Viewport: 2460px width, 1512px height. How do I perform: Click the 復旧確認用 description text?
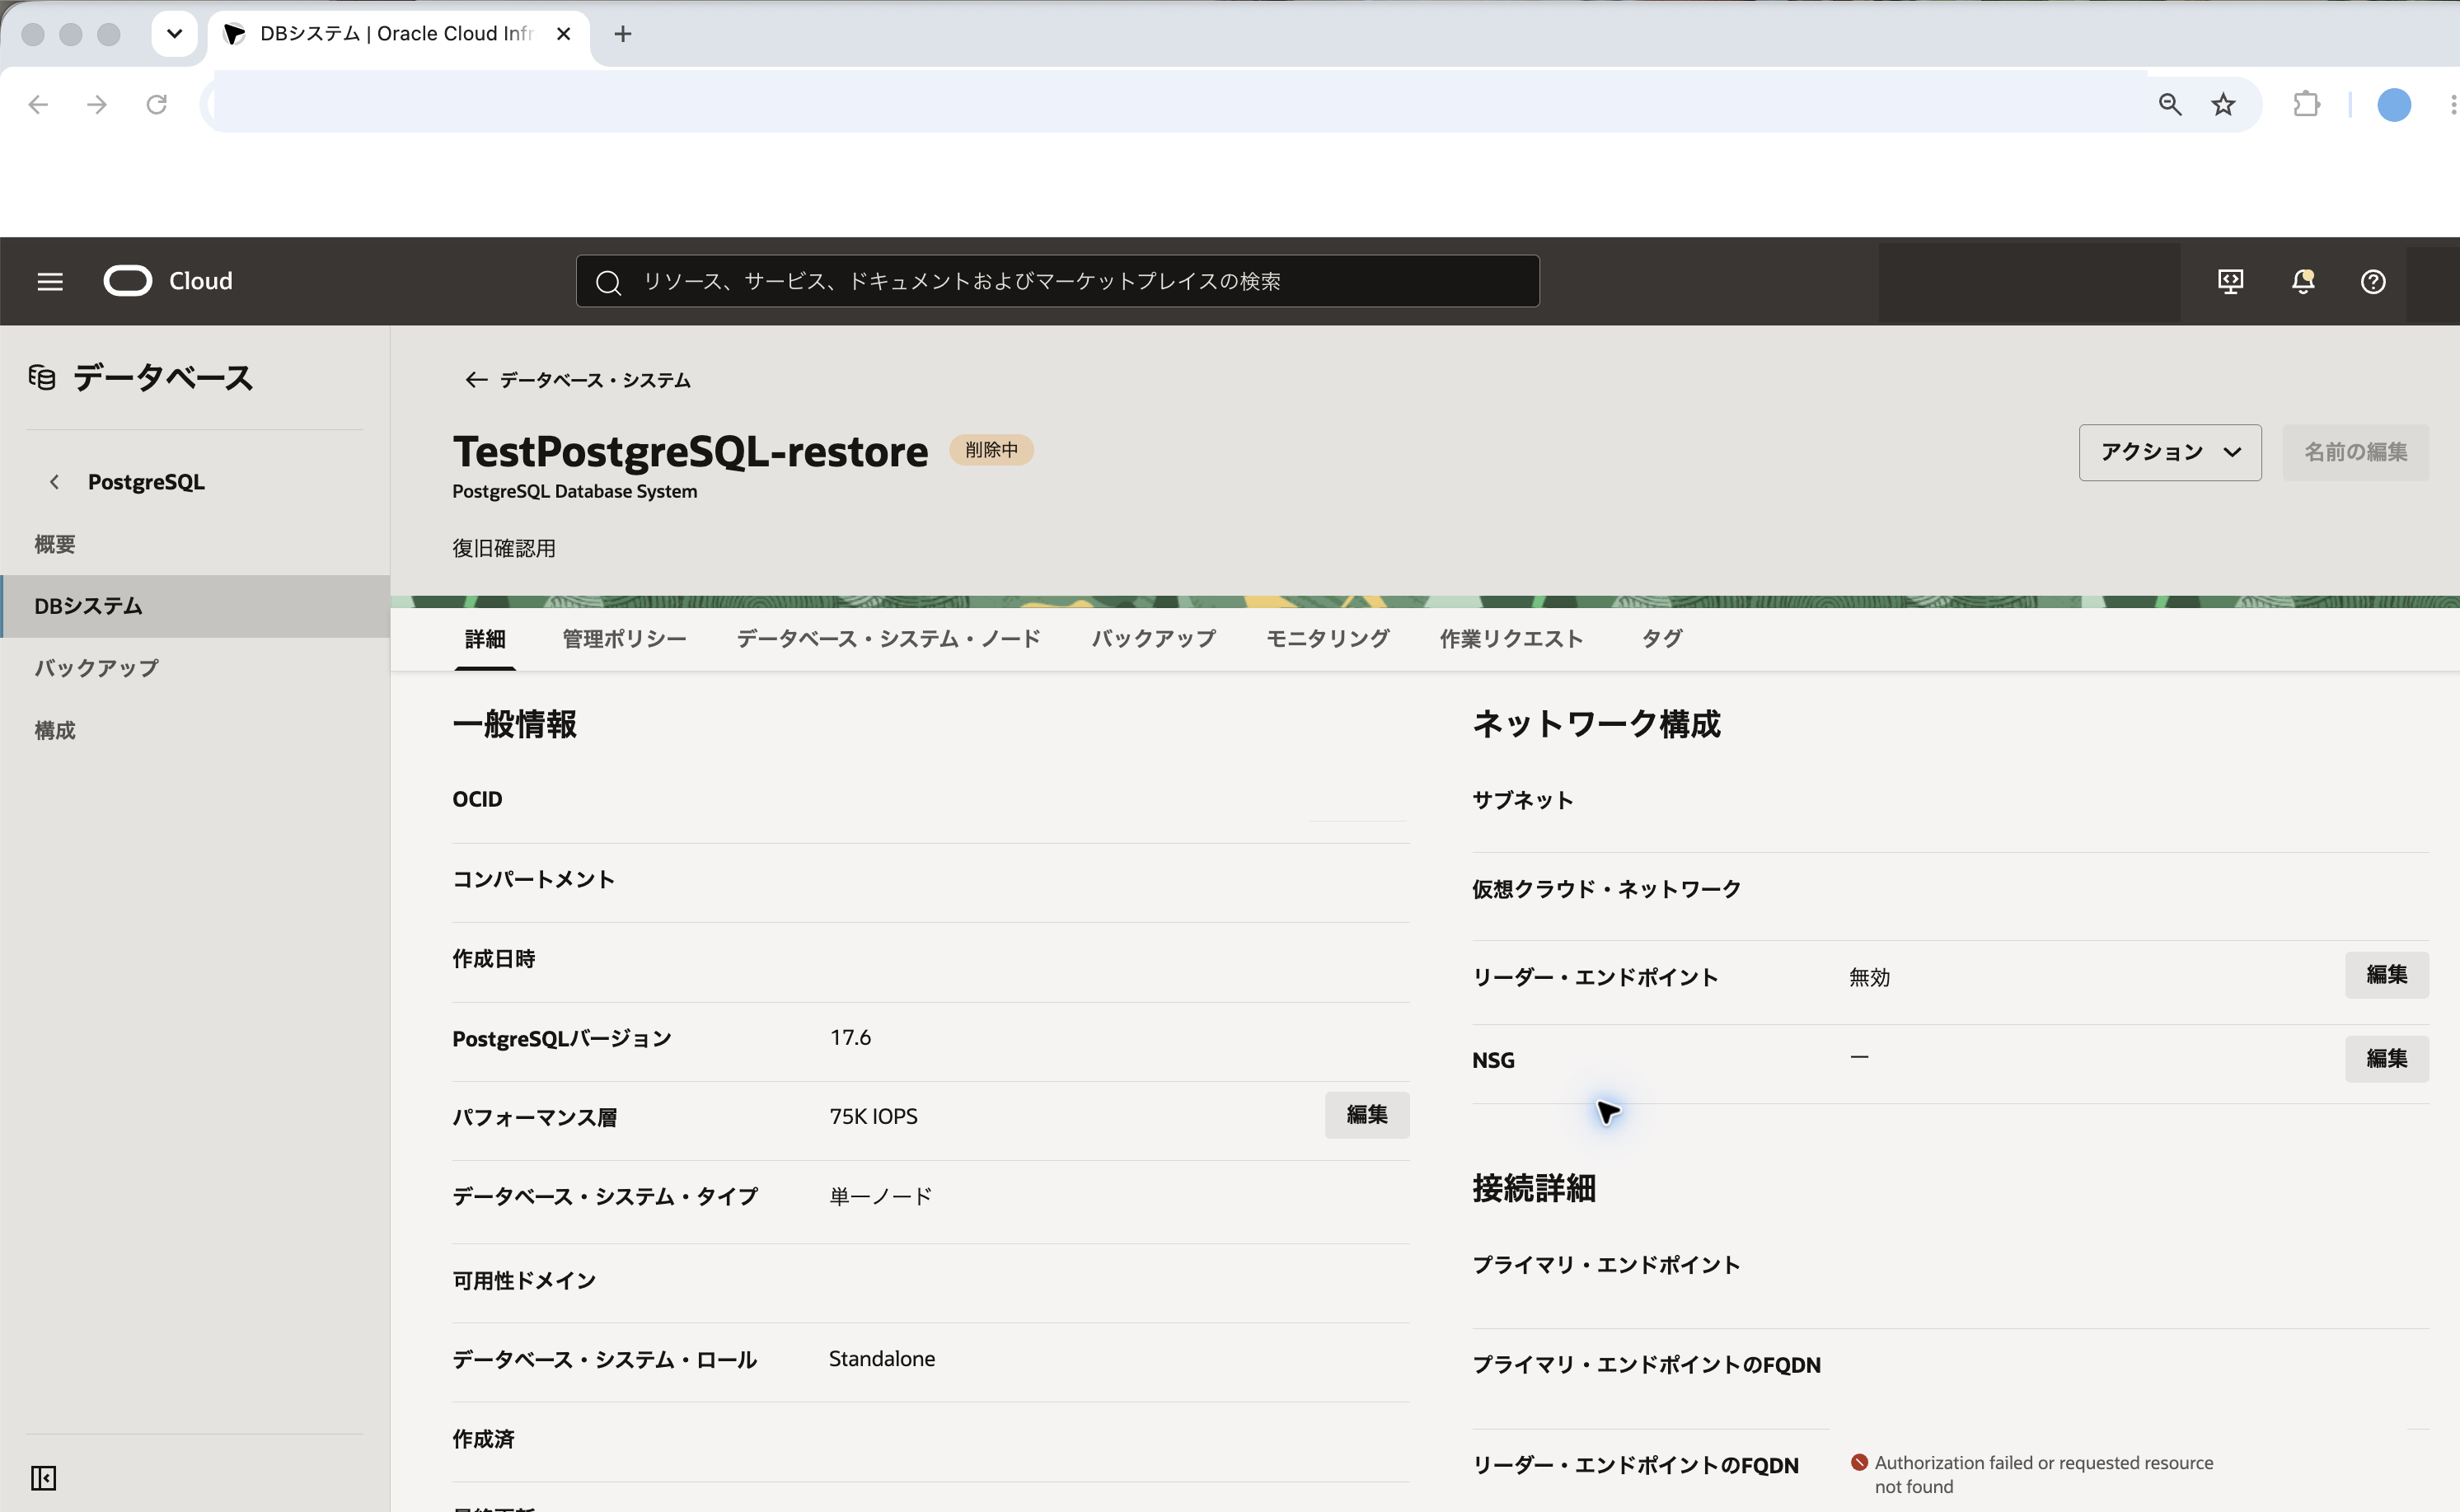pos(504,548)
